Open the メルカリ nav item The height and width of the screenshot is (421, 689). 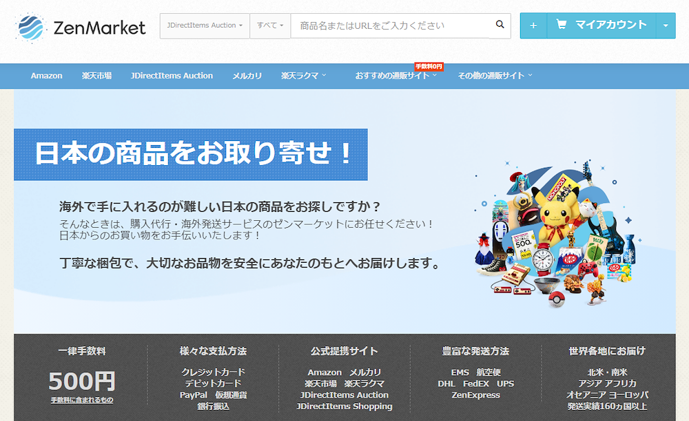coord(247,76)
